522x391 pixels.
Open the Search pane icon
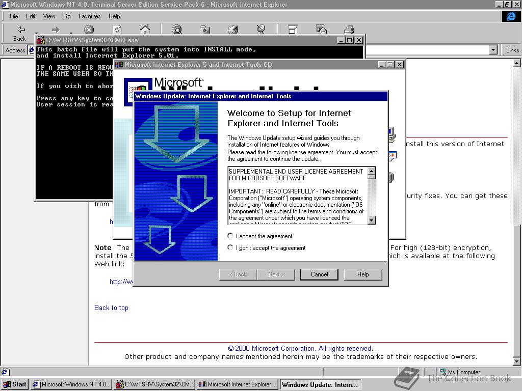click(177, 29)
